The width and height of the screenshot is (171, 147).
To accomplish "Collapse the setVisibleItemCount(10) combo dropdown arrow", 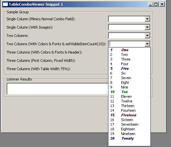I will tap(147, 44).
